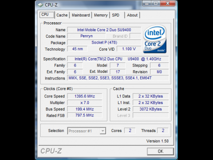The image size is (213, 160).
Task: Click the Threads count value
Action: (x=163, y=131)
